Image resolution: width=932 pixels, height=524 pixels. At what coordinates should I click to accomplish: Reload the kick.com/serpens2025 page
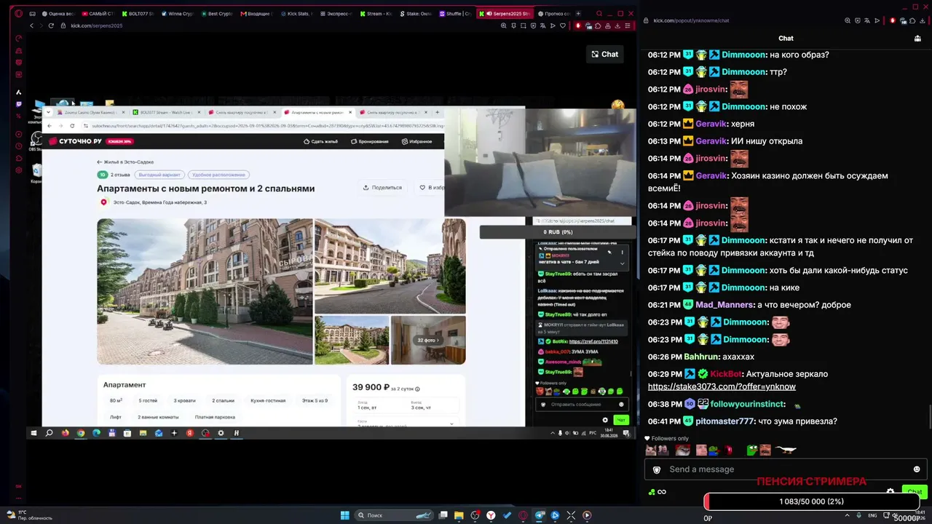51,25
